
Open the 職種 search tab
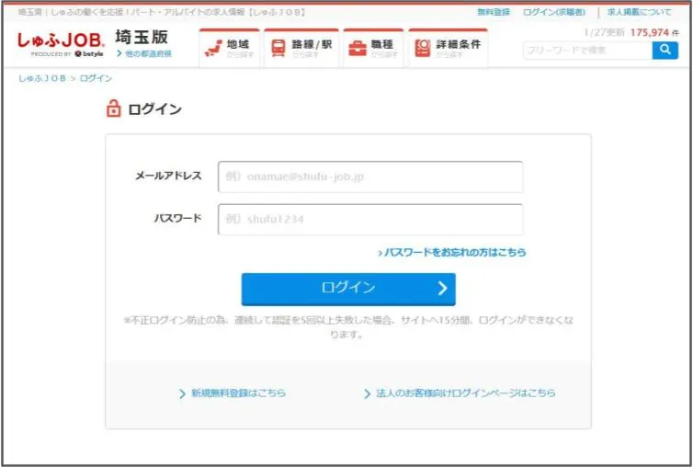click(x=373, y=48)
